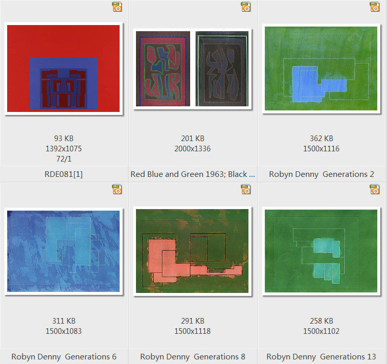Click the JPG file icon above Generations 2

[x=375, y=7]
